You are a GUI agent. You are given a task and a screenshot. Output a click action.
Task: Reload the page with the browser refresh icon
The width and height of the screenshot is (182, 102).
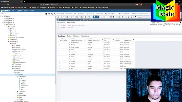[x=8, y=5]
